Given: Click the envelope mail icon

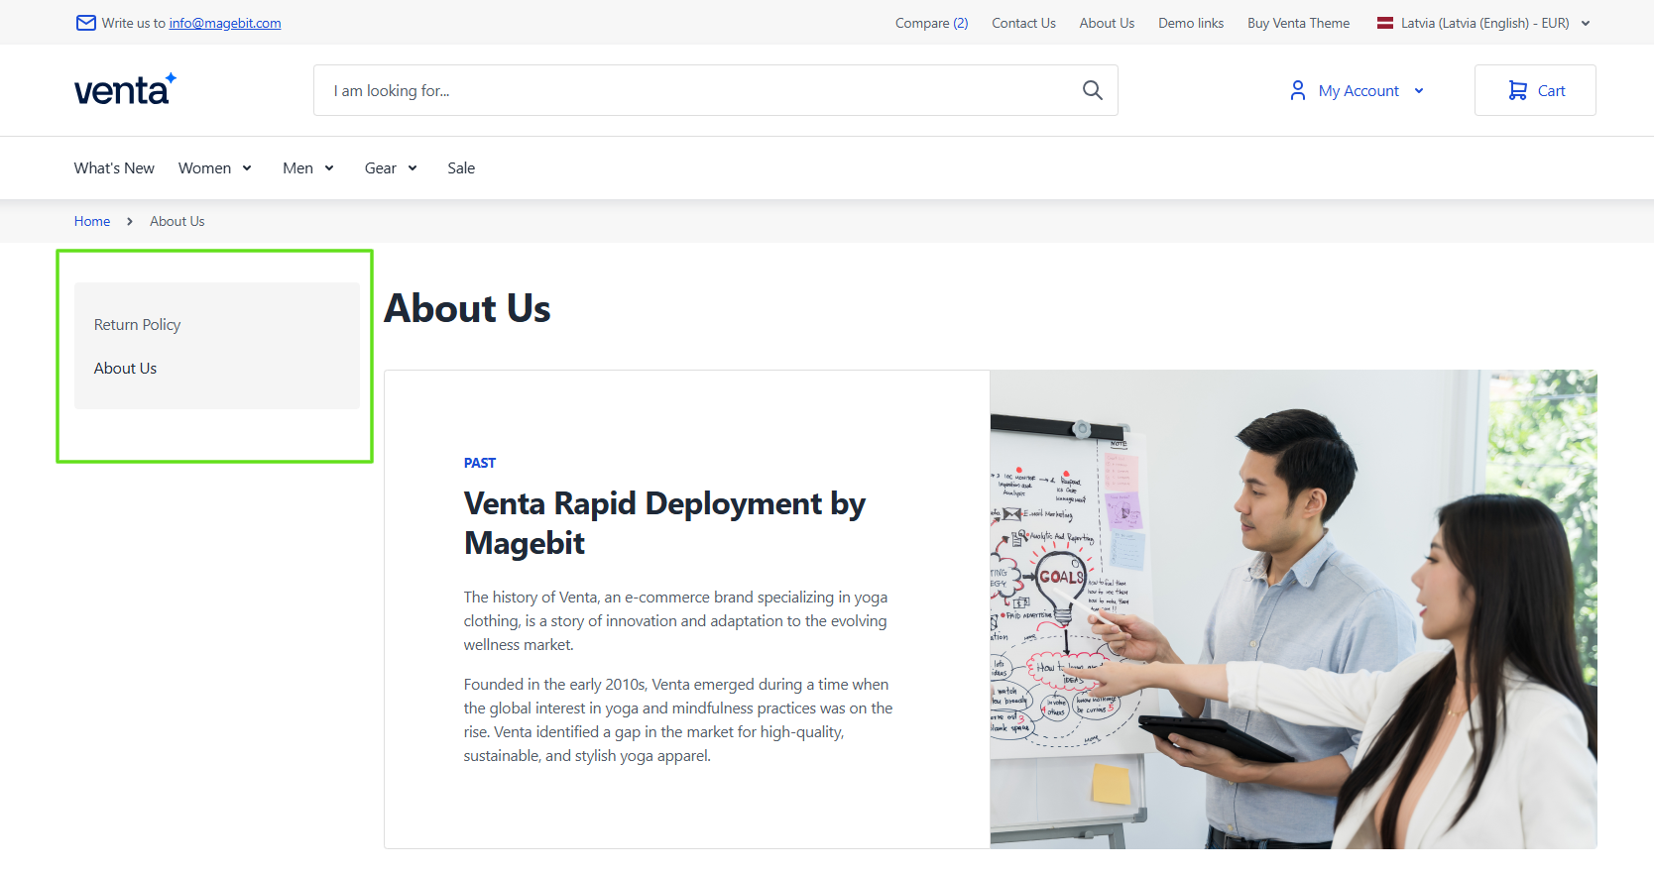Looking at the screenshot, I should tap(86, 23).
